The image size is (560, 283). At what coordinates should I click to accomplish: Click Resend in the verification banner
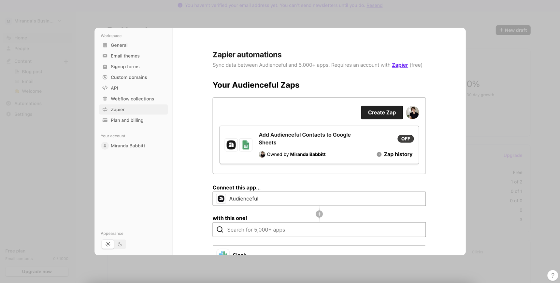coord(374,5)
